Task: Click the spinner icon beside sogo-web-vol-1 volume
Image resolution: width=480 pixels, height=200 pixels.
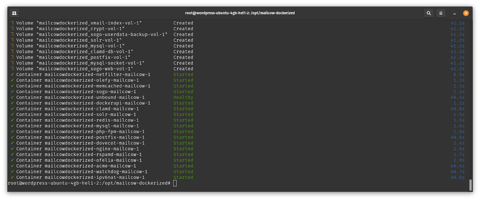Action: (x=12, y=69)
